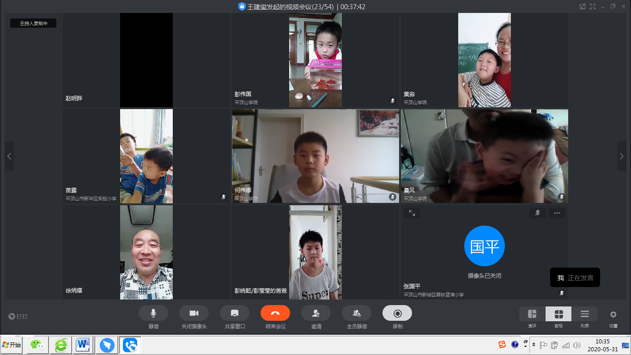The height and width of the screenshot is (355, 631).
Task: Go to previous page of participants
Action: click(x=9, y=156)
